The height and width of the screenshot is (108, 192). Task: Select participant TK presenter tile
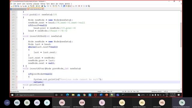click(182, 103)
